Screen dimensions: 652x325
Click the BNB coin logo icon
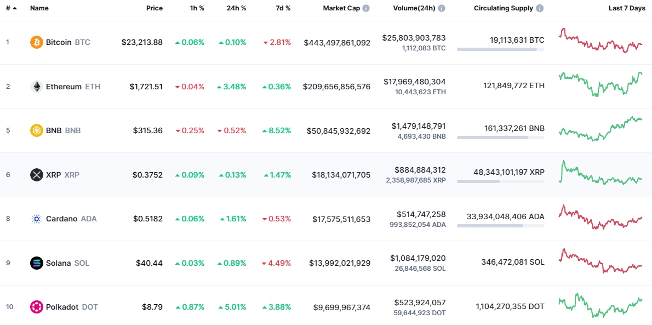coord(37,130)
